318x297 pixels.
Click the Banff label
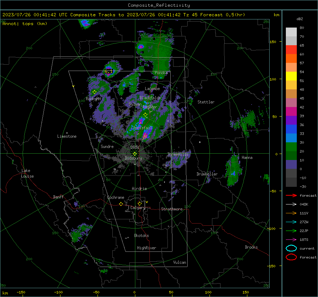pos(58,197)
